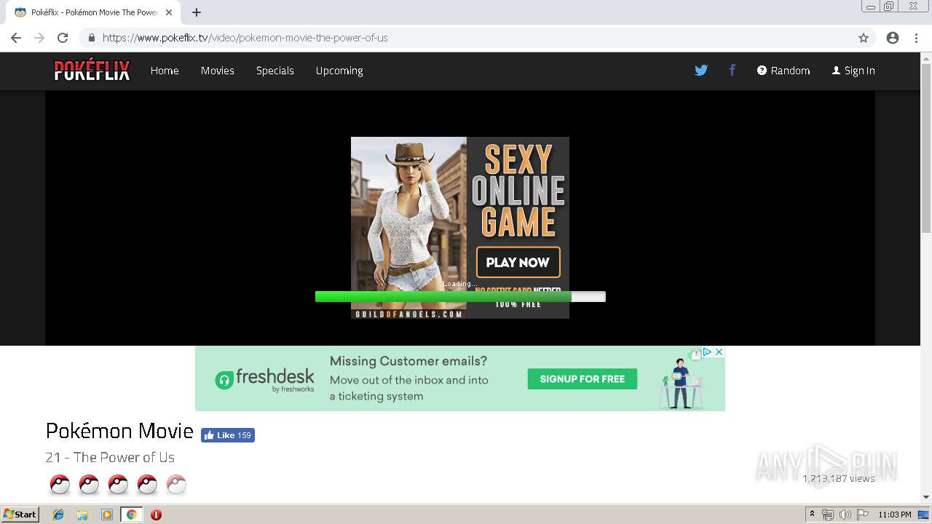Image resolution: width=932 pixels, height=524 pixels.
Task: Open Internet Explorer from taskbar
Action: [58, 515]
